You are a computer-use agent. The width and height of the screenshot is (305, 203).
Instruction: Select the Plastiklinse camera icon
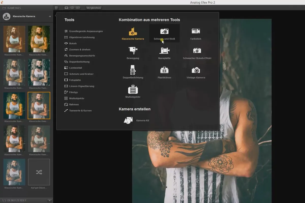(164, 70)
